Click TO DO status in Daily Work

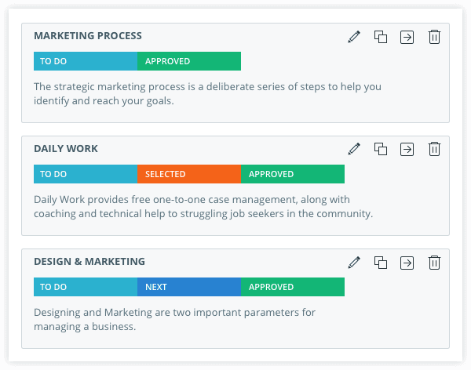pos(86,174)
